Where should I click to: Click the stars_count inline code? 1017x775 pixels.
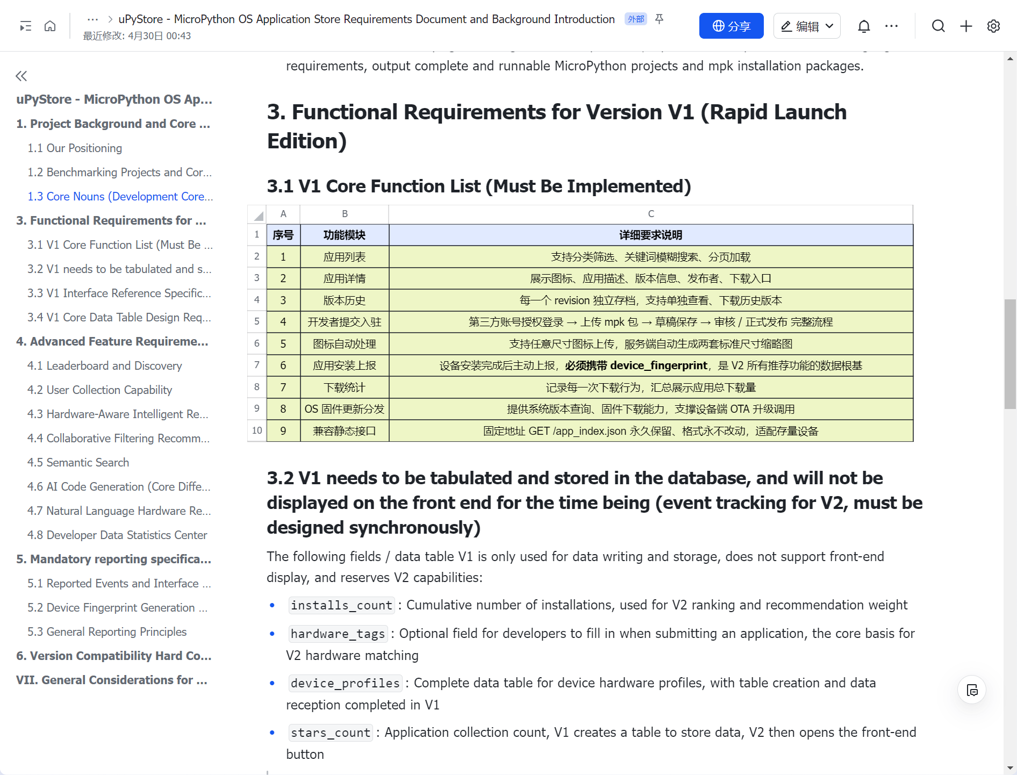coord(331,733)
